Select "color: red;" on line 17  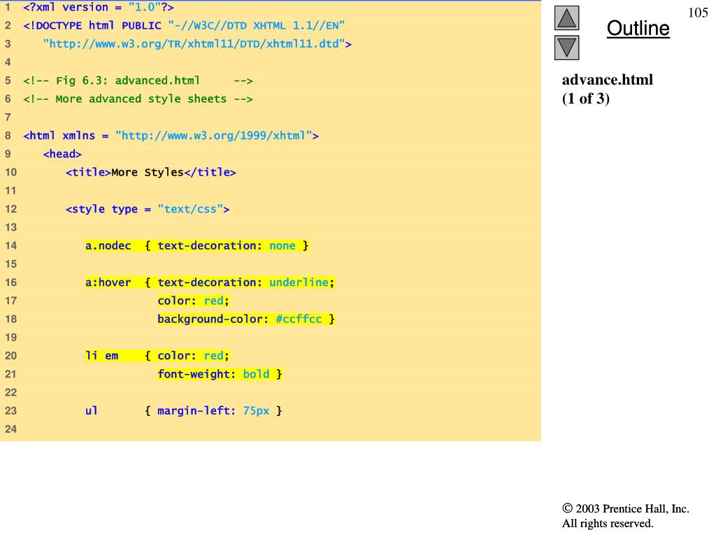coord(193,301)
